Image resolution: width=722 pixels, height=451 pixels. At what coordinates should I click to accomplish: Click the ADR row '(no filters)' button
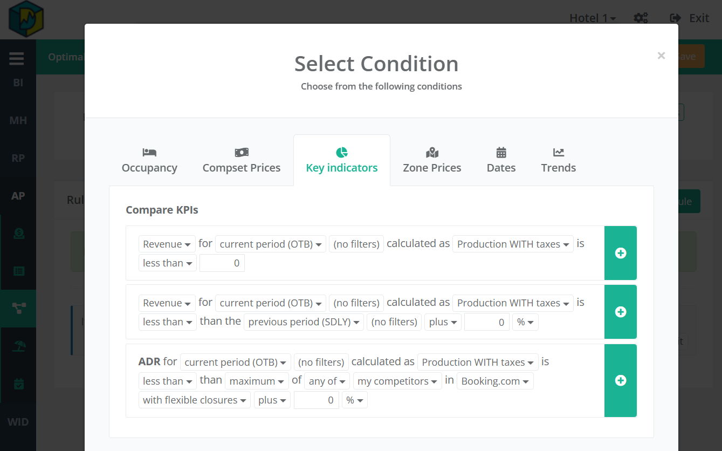coord(321,362)
